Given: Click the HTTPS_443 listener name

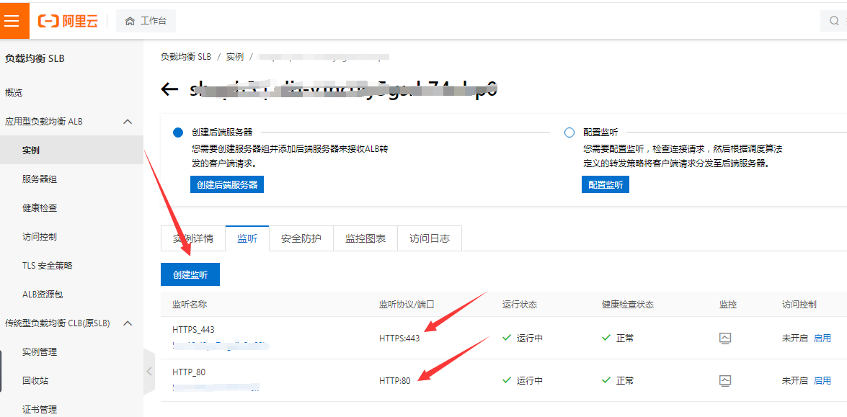Looking at the screenshot, I should 195,329.
